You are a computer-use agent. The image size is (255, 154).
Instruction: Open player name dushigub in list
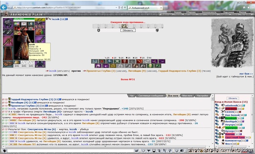pos(231,121)
